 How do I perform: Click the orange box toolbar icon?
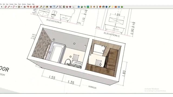[x=116, y=7]
